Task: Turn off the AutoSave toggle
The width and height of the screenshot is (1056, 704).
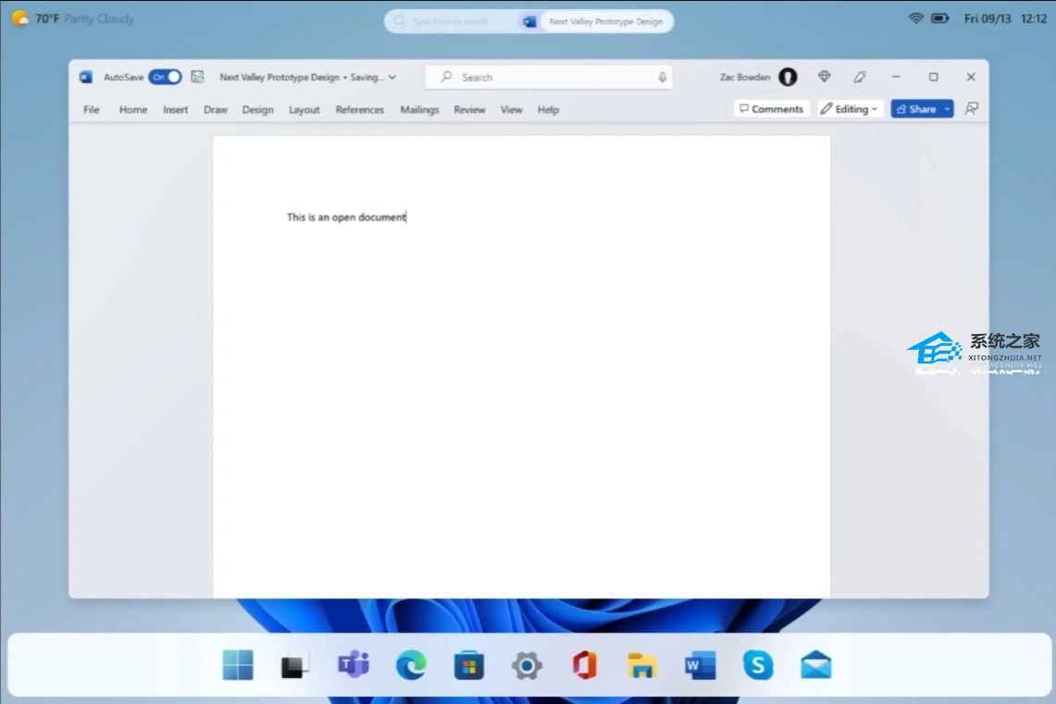Action: point(166,78)
